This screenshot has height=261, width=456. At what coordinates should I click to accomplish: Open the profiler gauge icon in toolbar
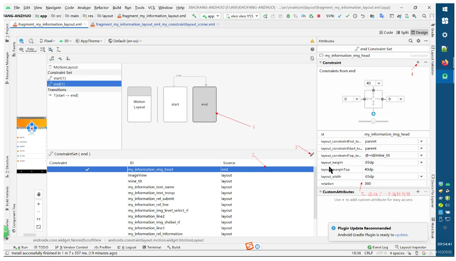click(x=303, y=16)
